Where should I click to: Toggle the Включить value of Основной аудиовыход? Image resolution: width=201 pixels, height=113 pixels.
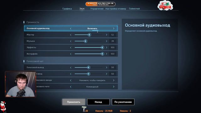click(x=92, y=29)
